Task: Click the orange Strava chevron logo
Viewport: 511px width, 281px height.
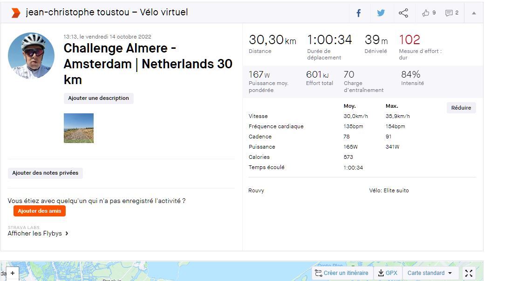Action: pos(16,13)
